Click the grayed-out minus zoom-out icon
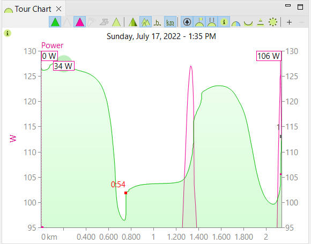 click(301, 22)
